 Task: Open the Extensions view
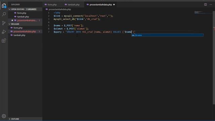pos(4,40)
